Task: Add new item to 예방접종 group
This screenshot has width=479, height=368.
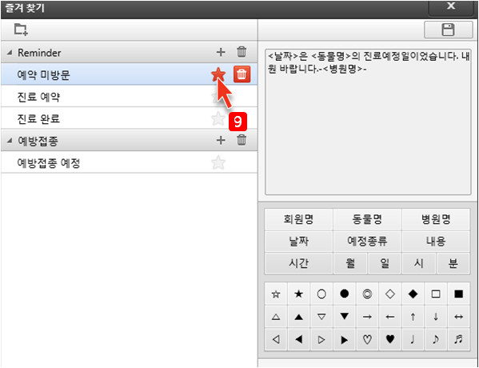Action: [221, 140]
